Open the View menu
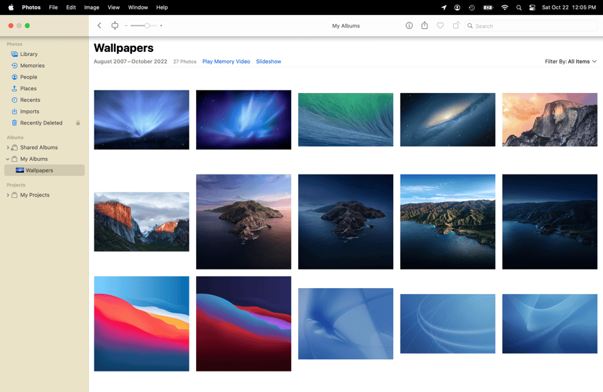 pos(113,8)
